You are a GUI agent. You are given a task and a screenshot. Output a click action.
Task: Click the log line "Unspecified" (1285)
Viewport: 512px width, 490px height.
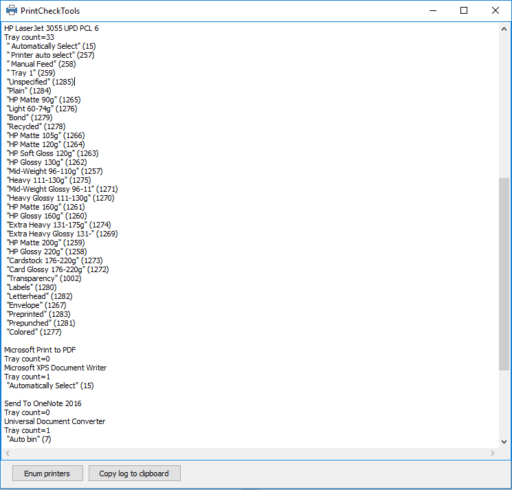[41, 82]
